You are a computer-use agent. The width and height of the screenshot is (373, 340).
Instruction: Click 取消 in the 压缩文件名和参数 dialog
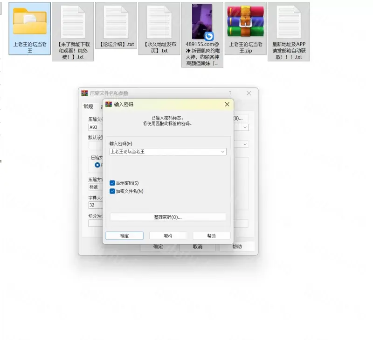(x=198, y=247)
